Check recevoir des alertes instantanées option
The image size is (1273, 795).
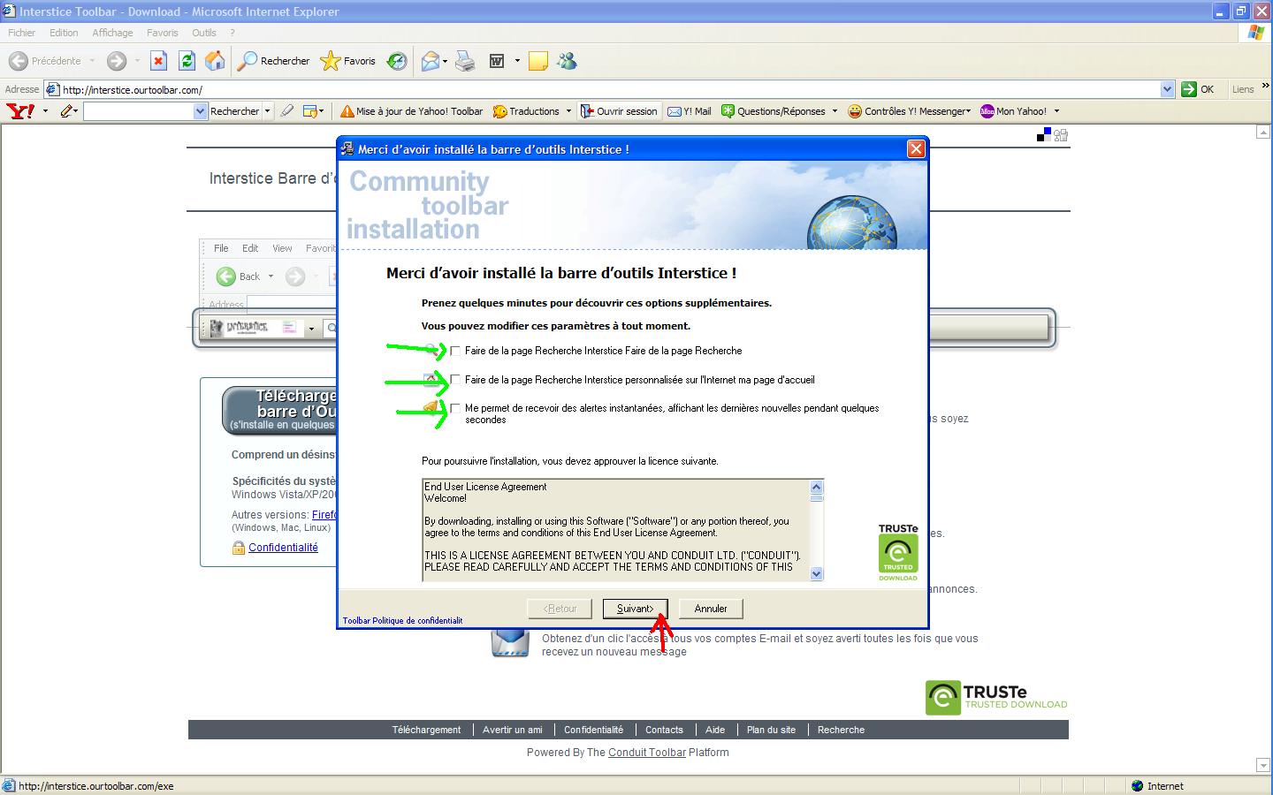(456, 408)
